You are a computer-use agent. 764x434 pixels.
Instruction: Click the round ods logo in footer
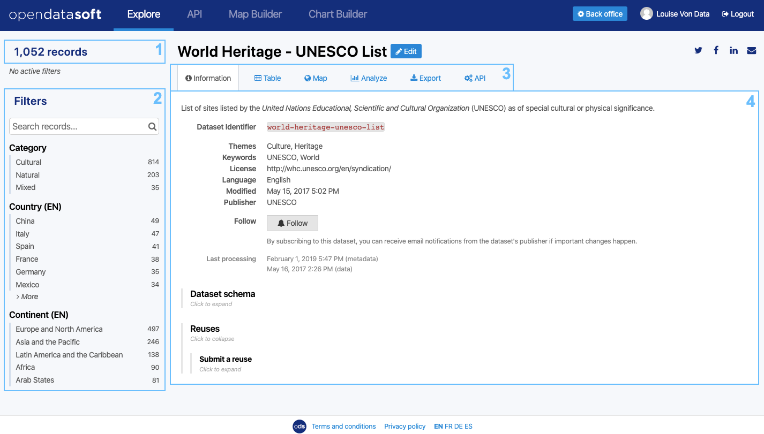299,426
